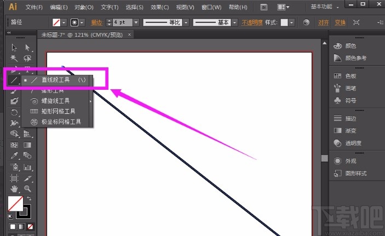Click the stroke weight stepper arrows
Image resolution: width=385 pixels, height=236 pixels.
point(110,22)
